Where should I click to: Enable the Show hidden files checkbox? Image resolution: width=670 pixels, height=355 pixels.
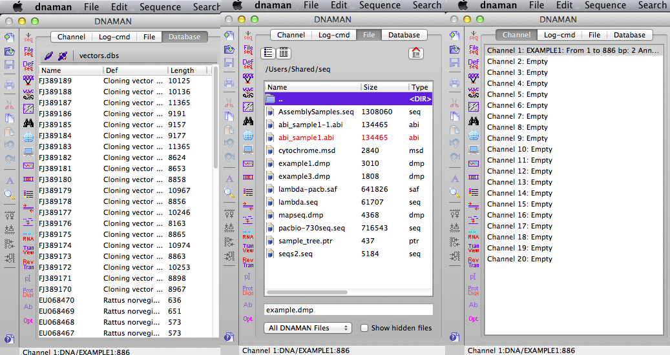pyautogui.click(x=364, y=328)
